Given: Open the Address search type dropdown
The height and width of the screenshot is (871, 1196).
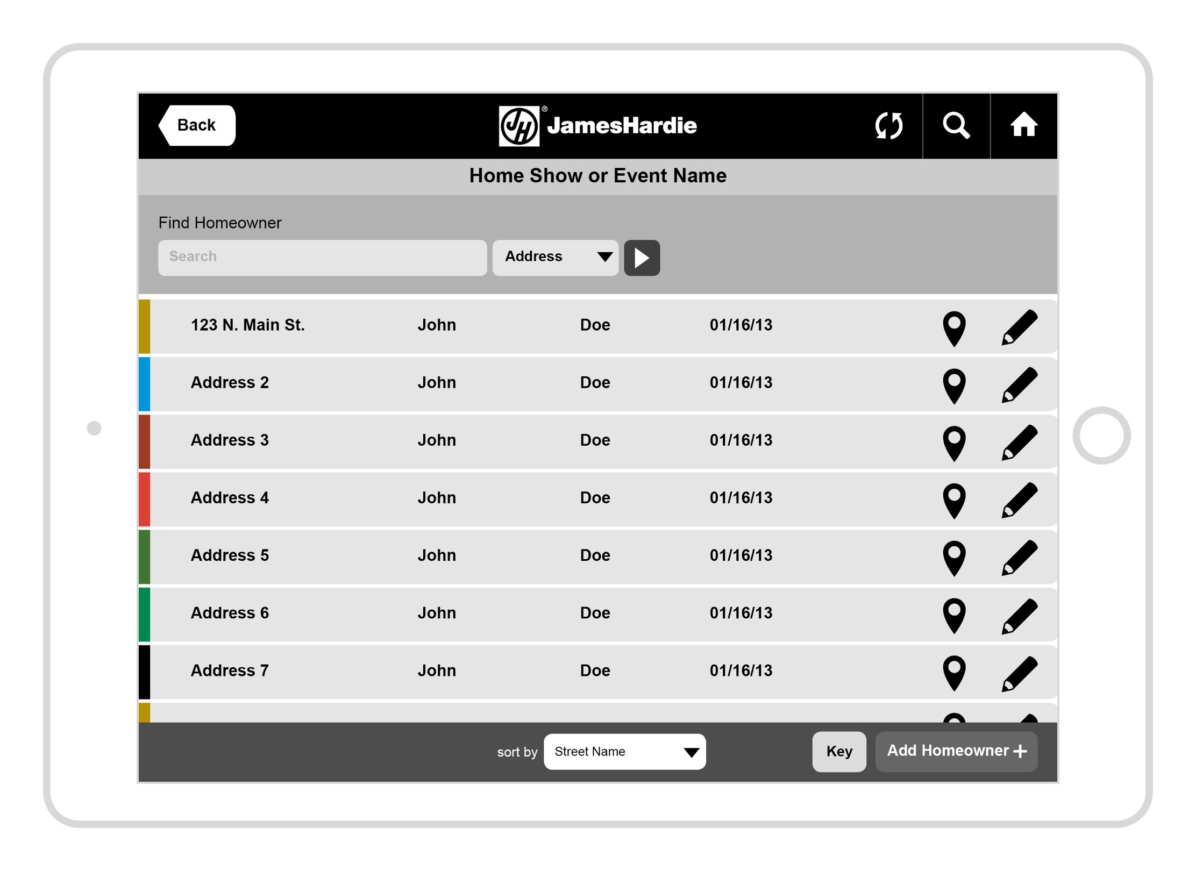Looking at the screenshot, I should (555, 258).
